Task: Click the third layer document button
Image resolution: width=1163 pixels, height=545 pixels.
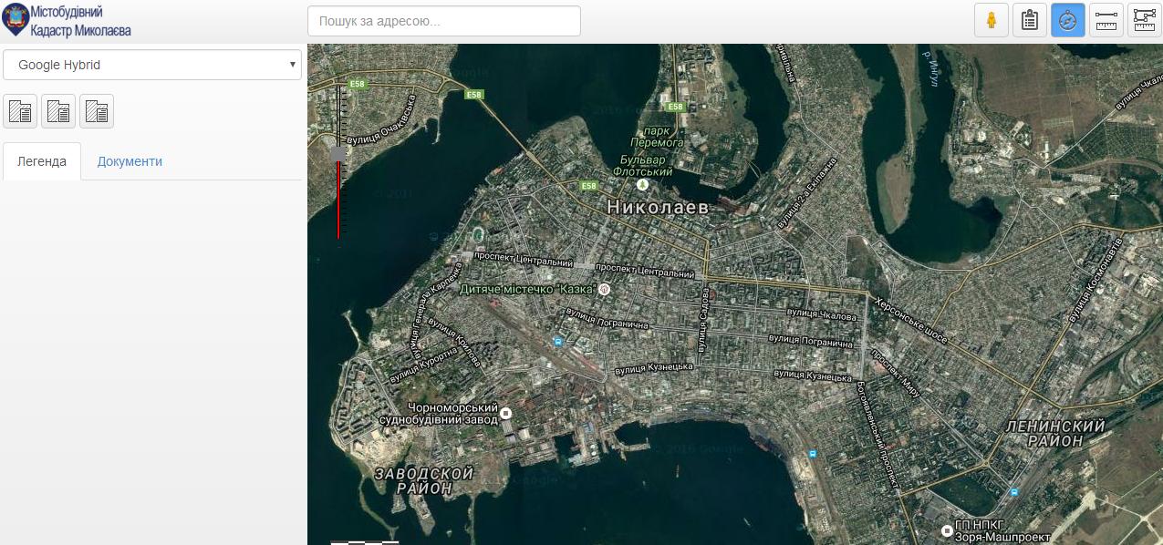Action: point(97,111)
